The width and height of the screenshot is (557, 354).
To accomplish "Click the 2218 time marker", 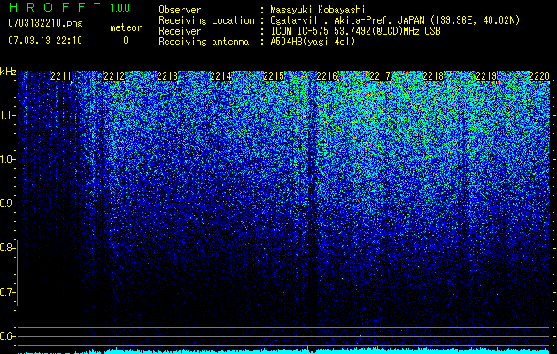I will [433, 76].
